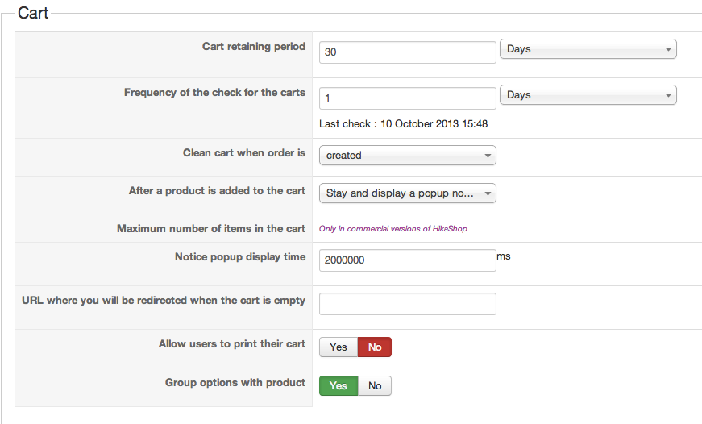Click 'Frequency of the check for the carts' label

214,93
